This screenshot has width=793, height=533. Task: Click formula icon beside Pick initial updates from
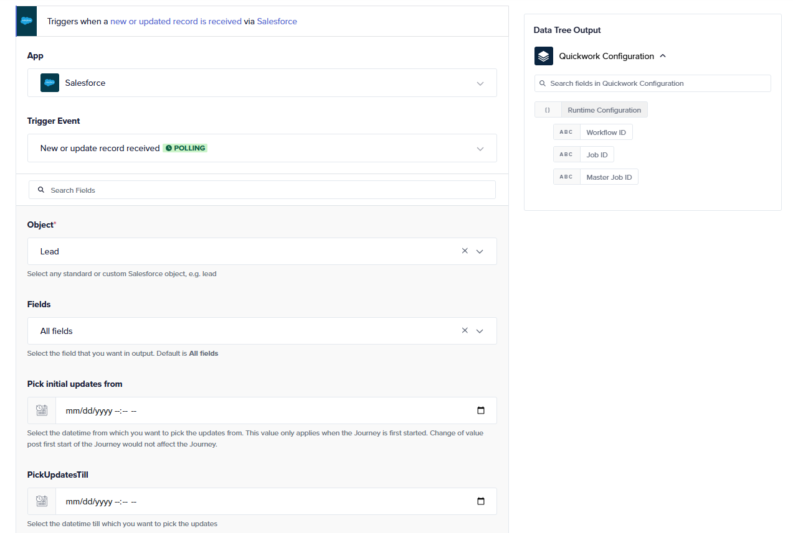coord(42,410)
